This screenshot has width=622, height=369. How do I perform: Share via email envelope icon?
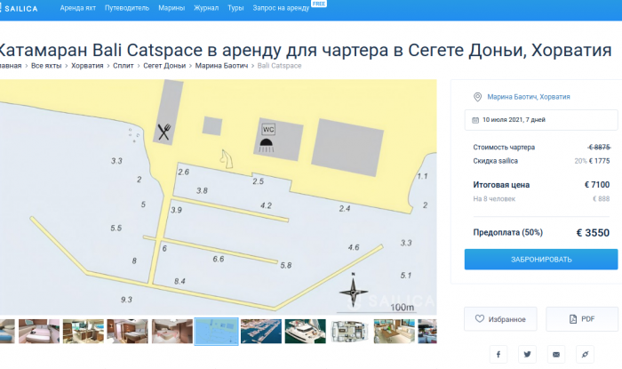tap(556, 354)
